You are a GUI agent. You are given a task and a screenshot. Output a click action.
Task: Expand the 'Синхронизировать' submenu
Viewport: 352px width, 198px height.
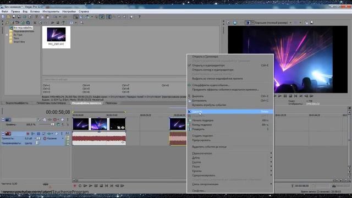(230, 175)
